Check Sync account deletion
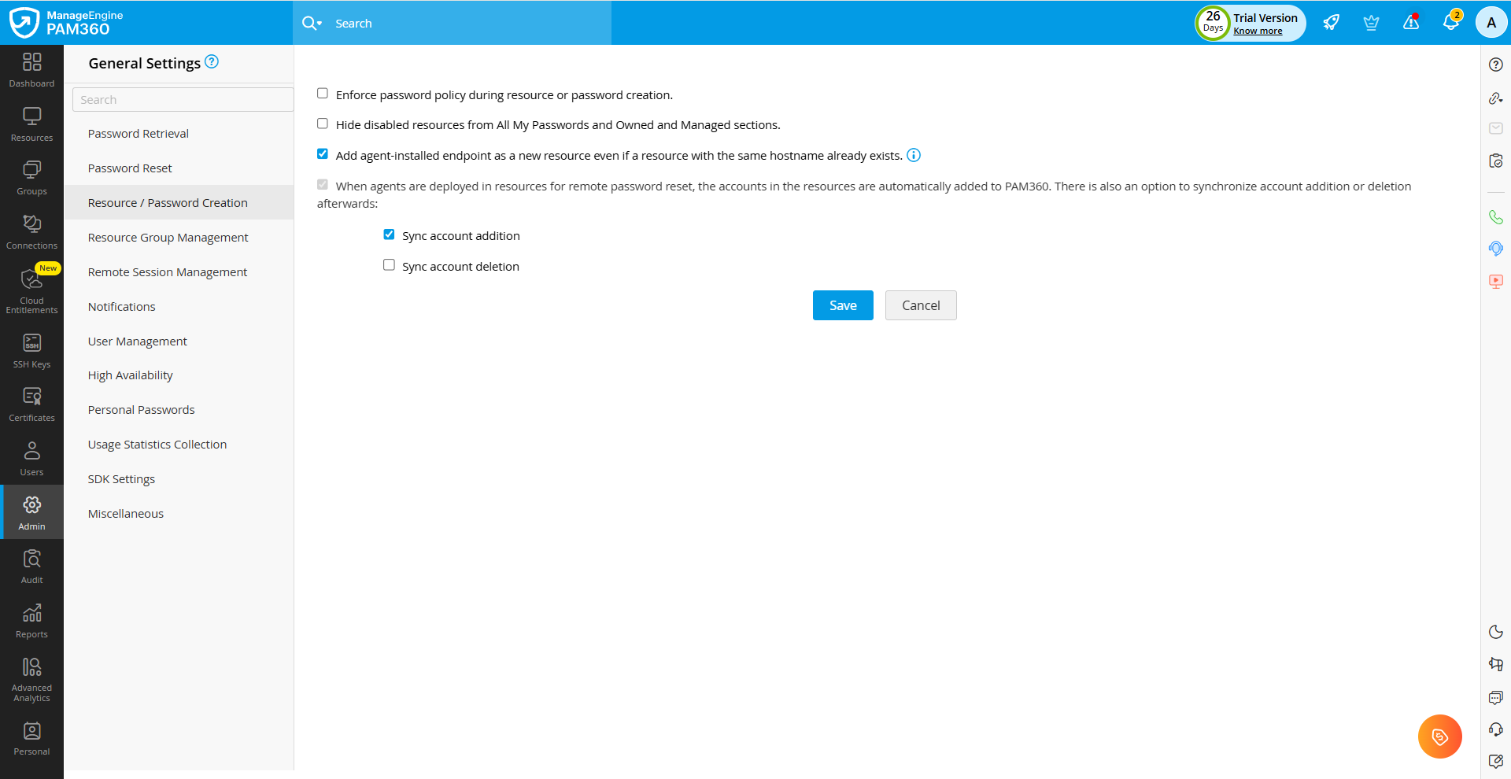Screen dimensions: 1511x779 [x=389, y=264]
